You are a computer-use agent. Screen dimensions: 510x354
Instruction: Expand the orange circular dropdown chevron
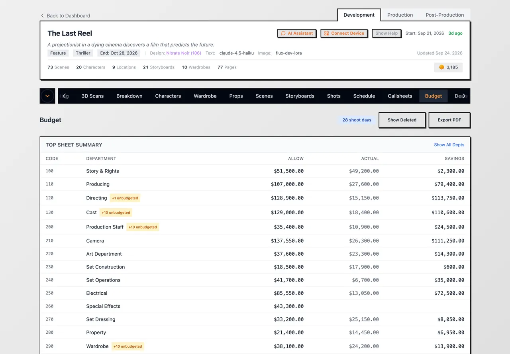point(47,96)
